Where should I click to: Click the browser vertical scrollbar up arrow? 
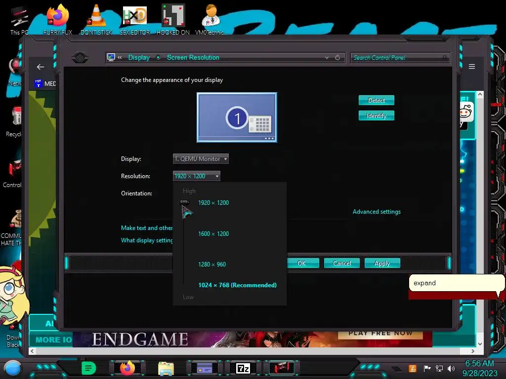coord(480,95)
